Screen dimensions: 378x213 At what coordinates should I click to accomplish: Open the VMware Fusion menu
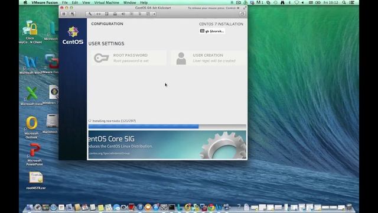click(x=45, y=2)
